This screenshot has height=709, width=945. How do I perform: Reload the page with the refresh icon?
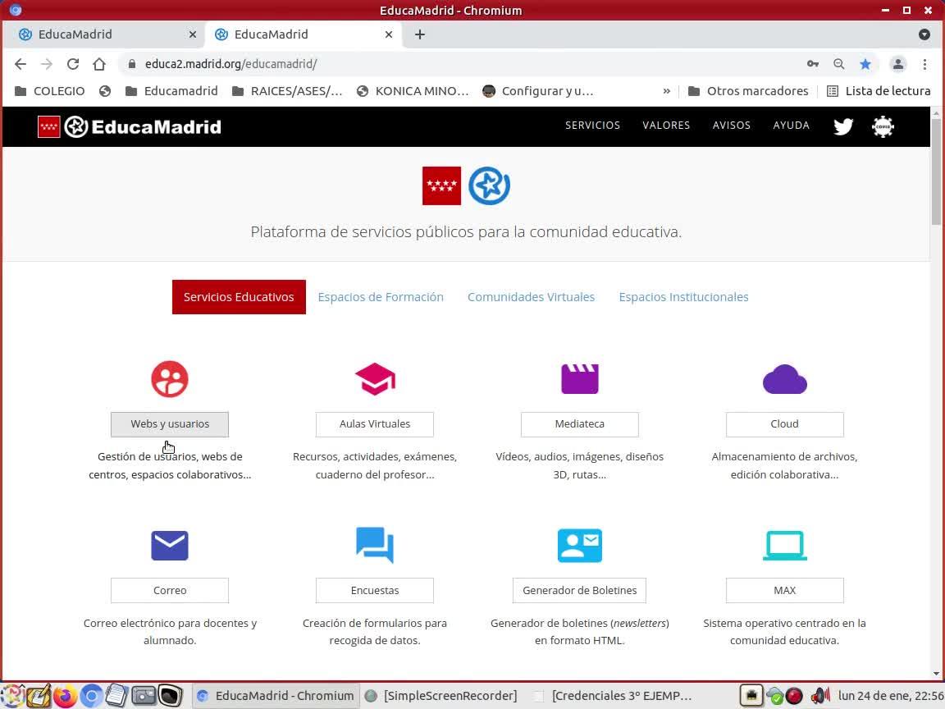[x=73, y=64]
